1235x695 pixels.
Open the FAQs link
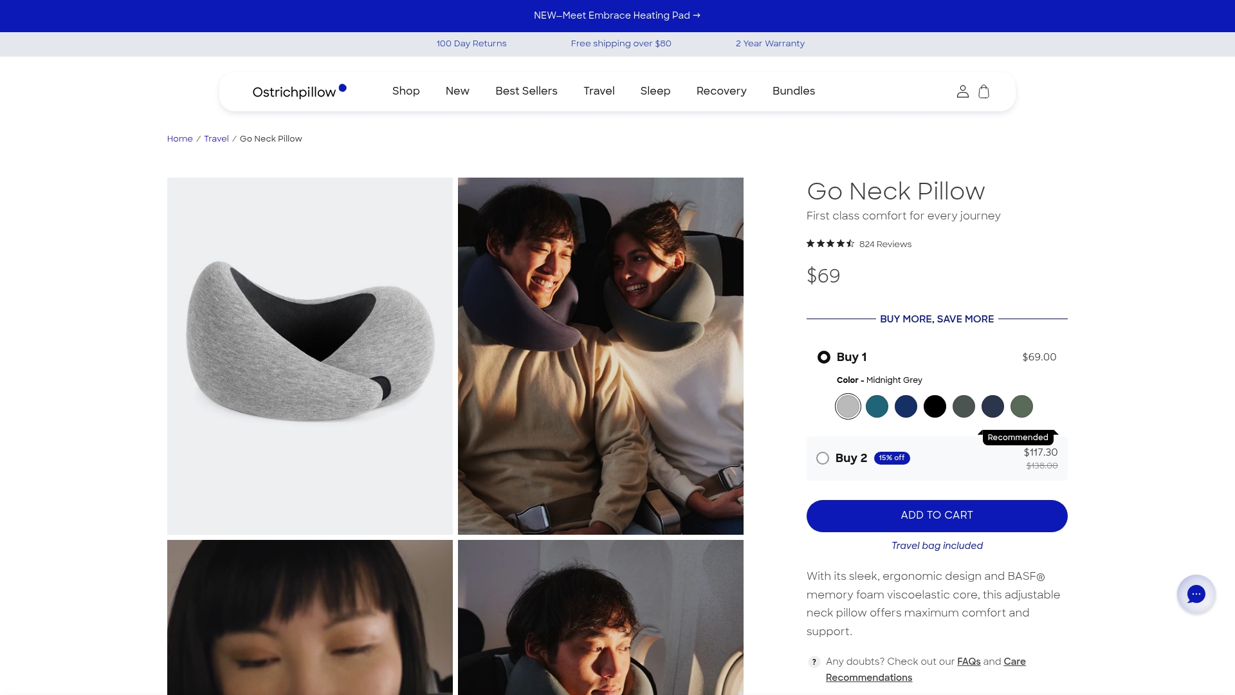point(969,661)
